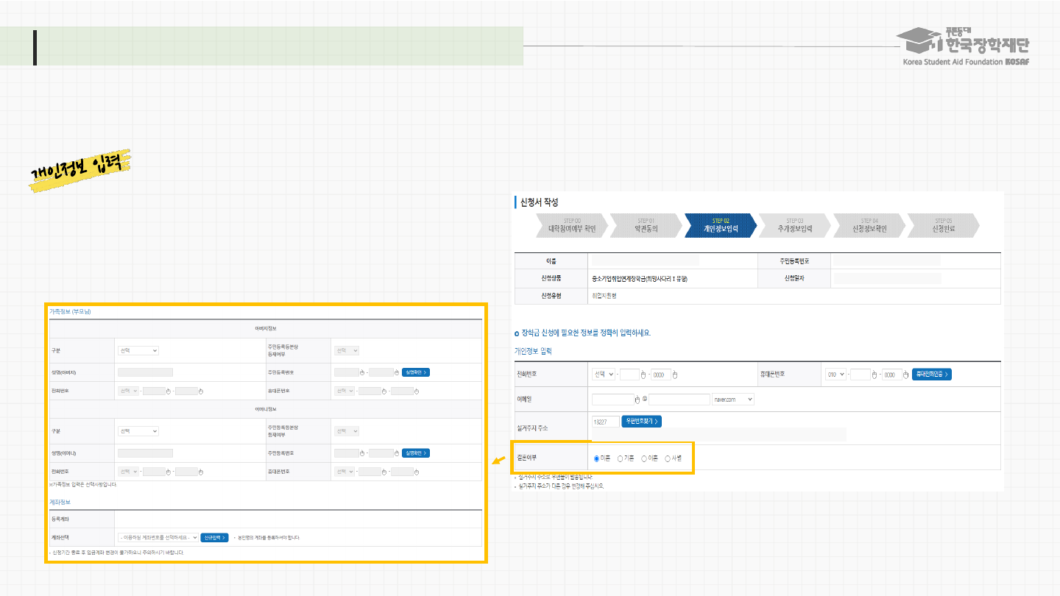Click the postal code field showing 13227
The image size is (1060, 596).
[x=605, y=422]
